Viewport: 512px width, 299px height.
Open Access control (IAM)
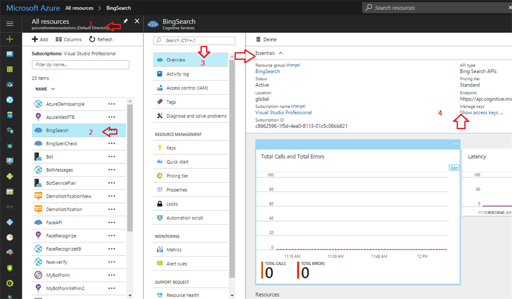point(190,88)
